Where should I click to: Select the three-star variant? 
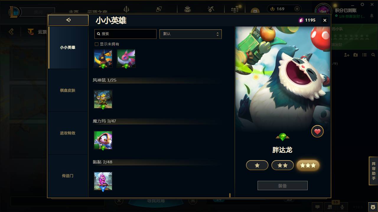[x=308, y=165]
